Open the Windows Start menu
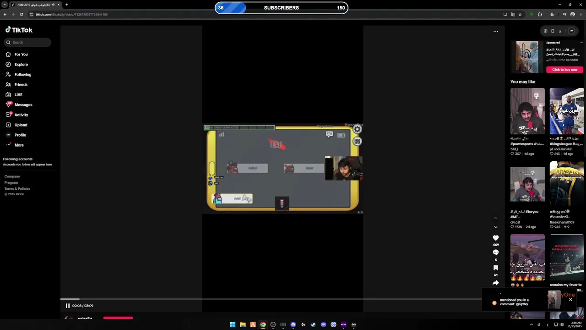The image size is (586, 330). [233, 324]
